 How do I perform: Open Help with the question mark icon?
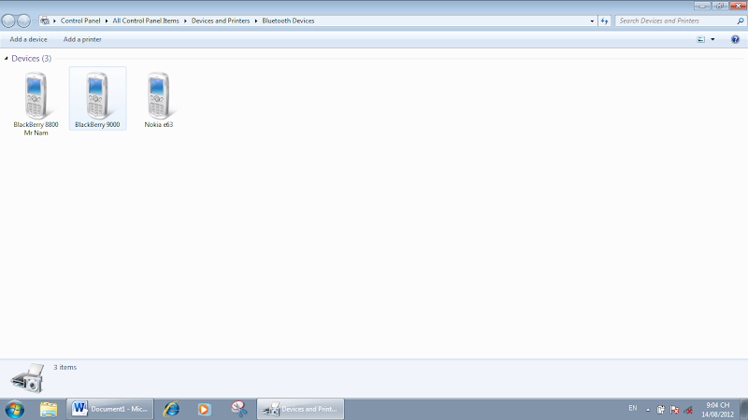pos(735,39)
